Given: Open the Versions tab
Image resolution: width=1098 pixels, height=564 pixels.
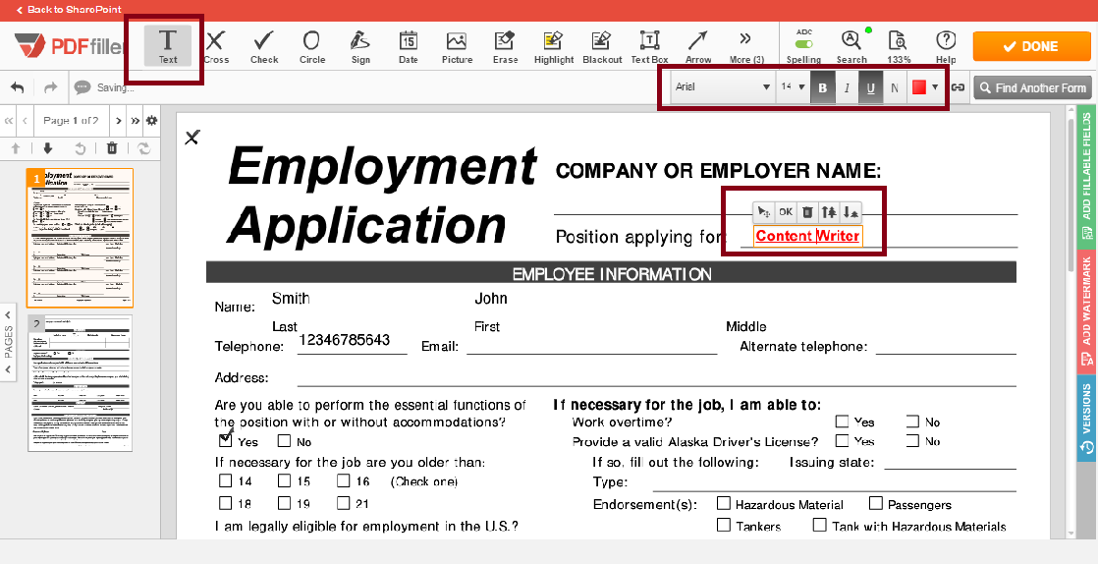Looking at the screenshot, I should coord(1086,418).
